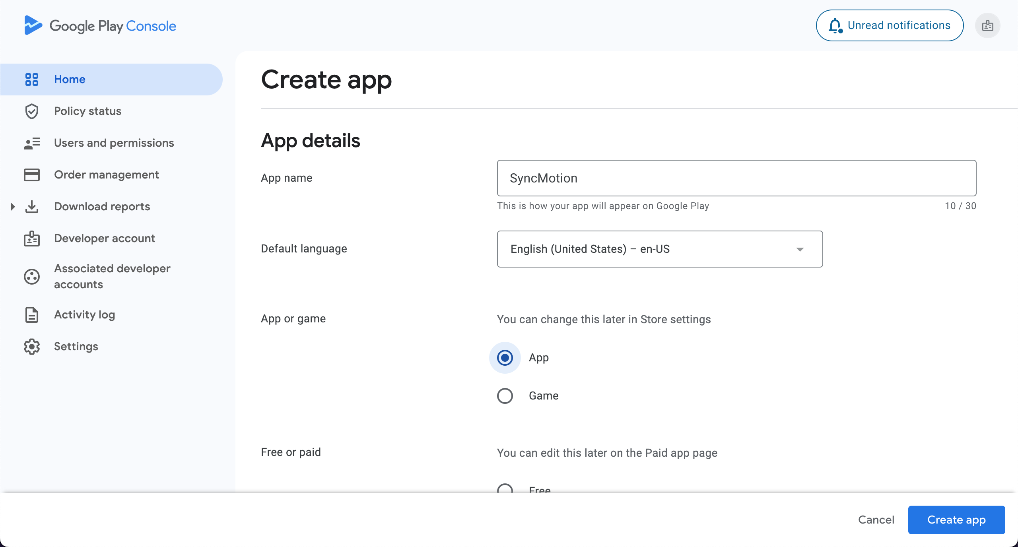1018x547 pixels.
Task: Click the 'Default language' label
Action: point(304,249)
